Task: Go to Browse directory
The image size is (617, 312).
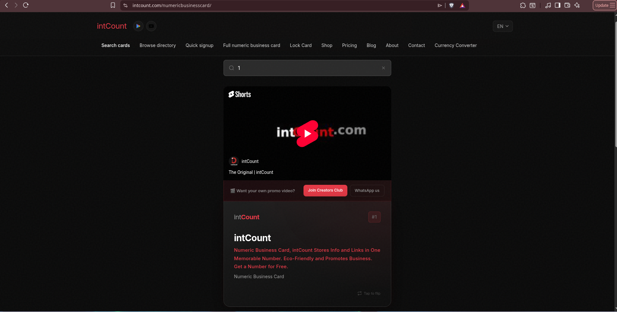Action: click(x=158, y=45)
